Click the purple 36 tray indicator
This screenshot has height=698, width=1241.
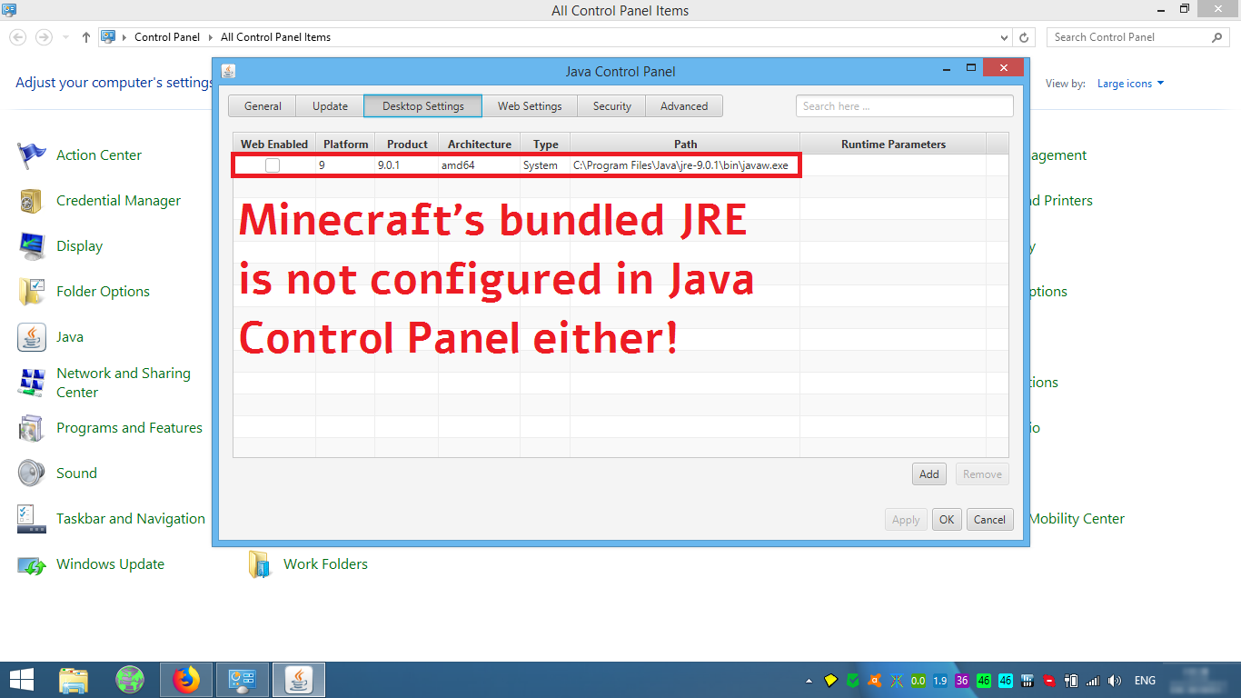962,681
